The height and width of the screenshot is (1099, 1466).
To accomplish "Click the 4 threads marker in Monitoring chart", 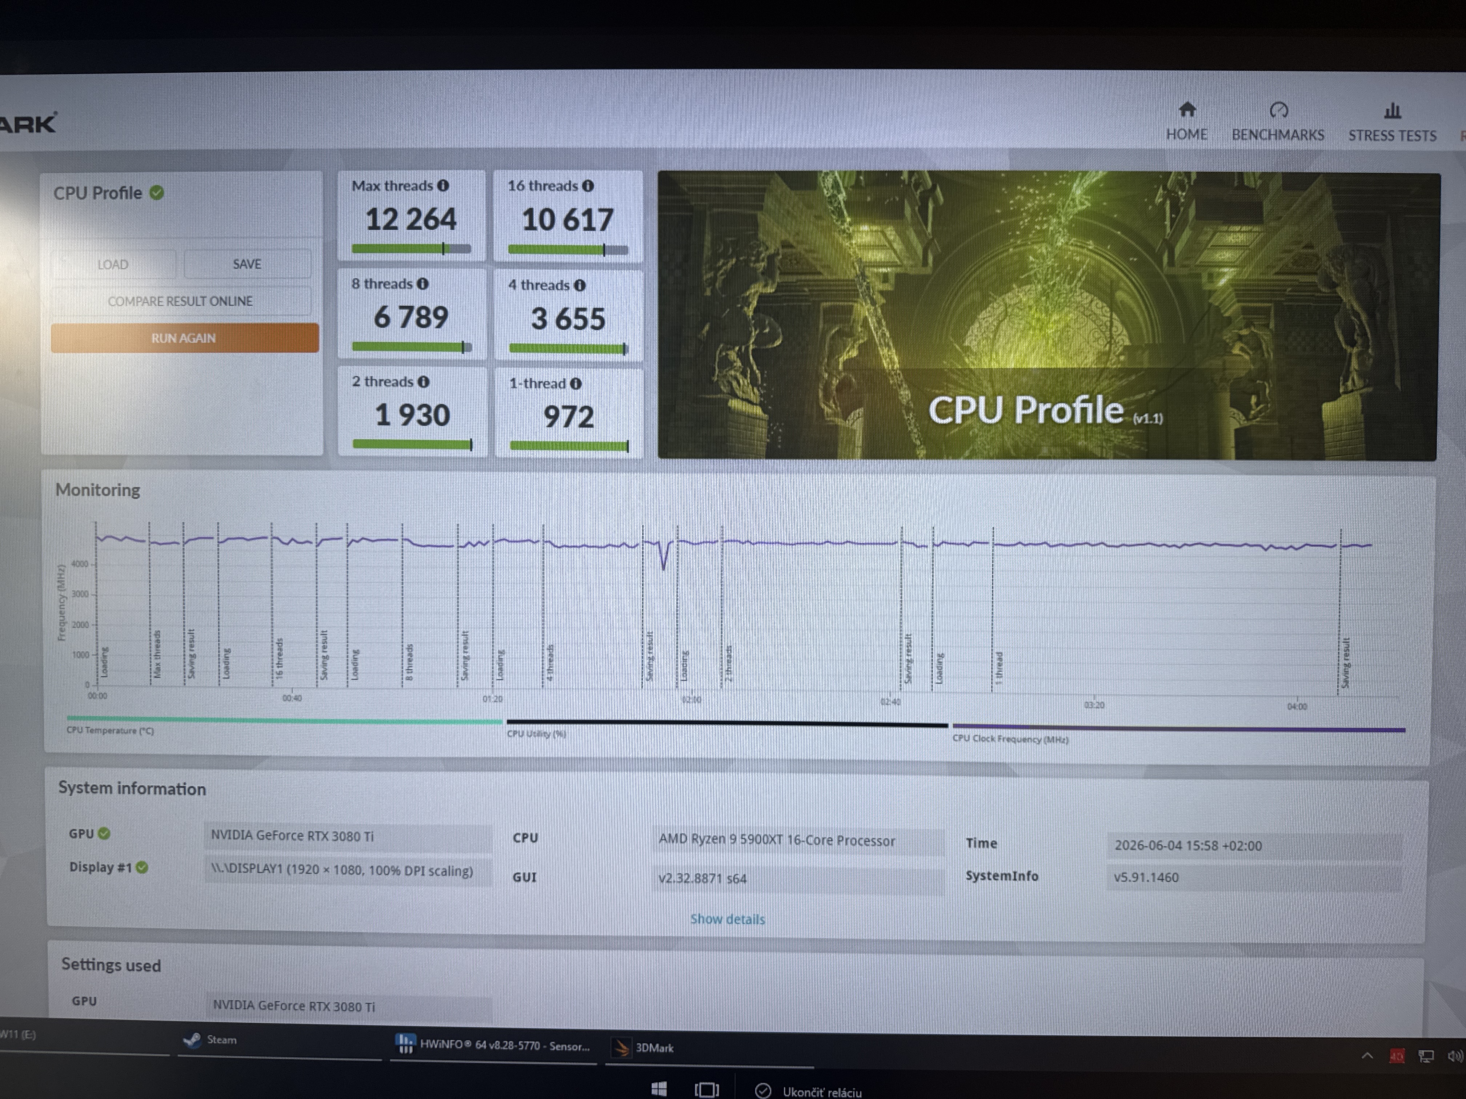I will [550, 663].
